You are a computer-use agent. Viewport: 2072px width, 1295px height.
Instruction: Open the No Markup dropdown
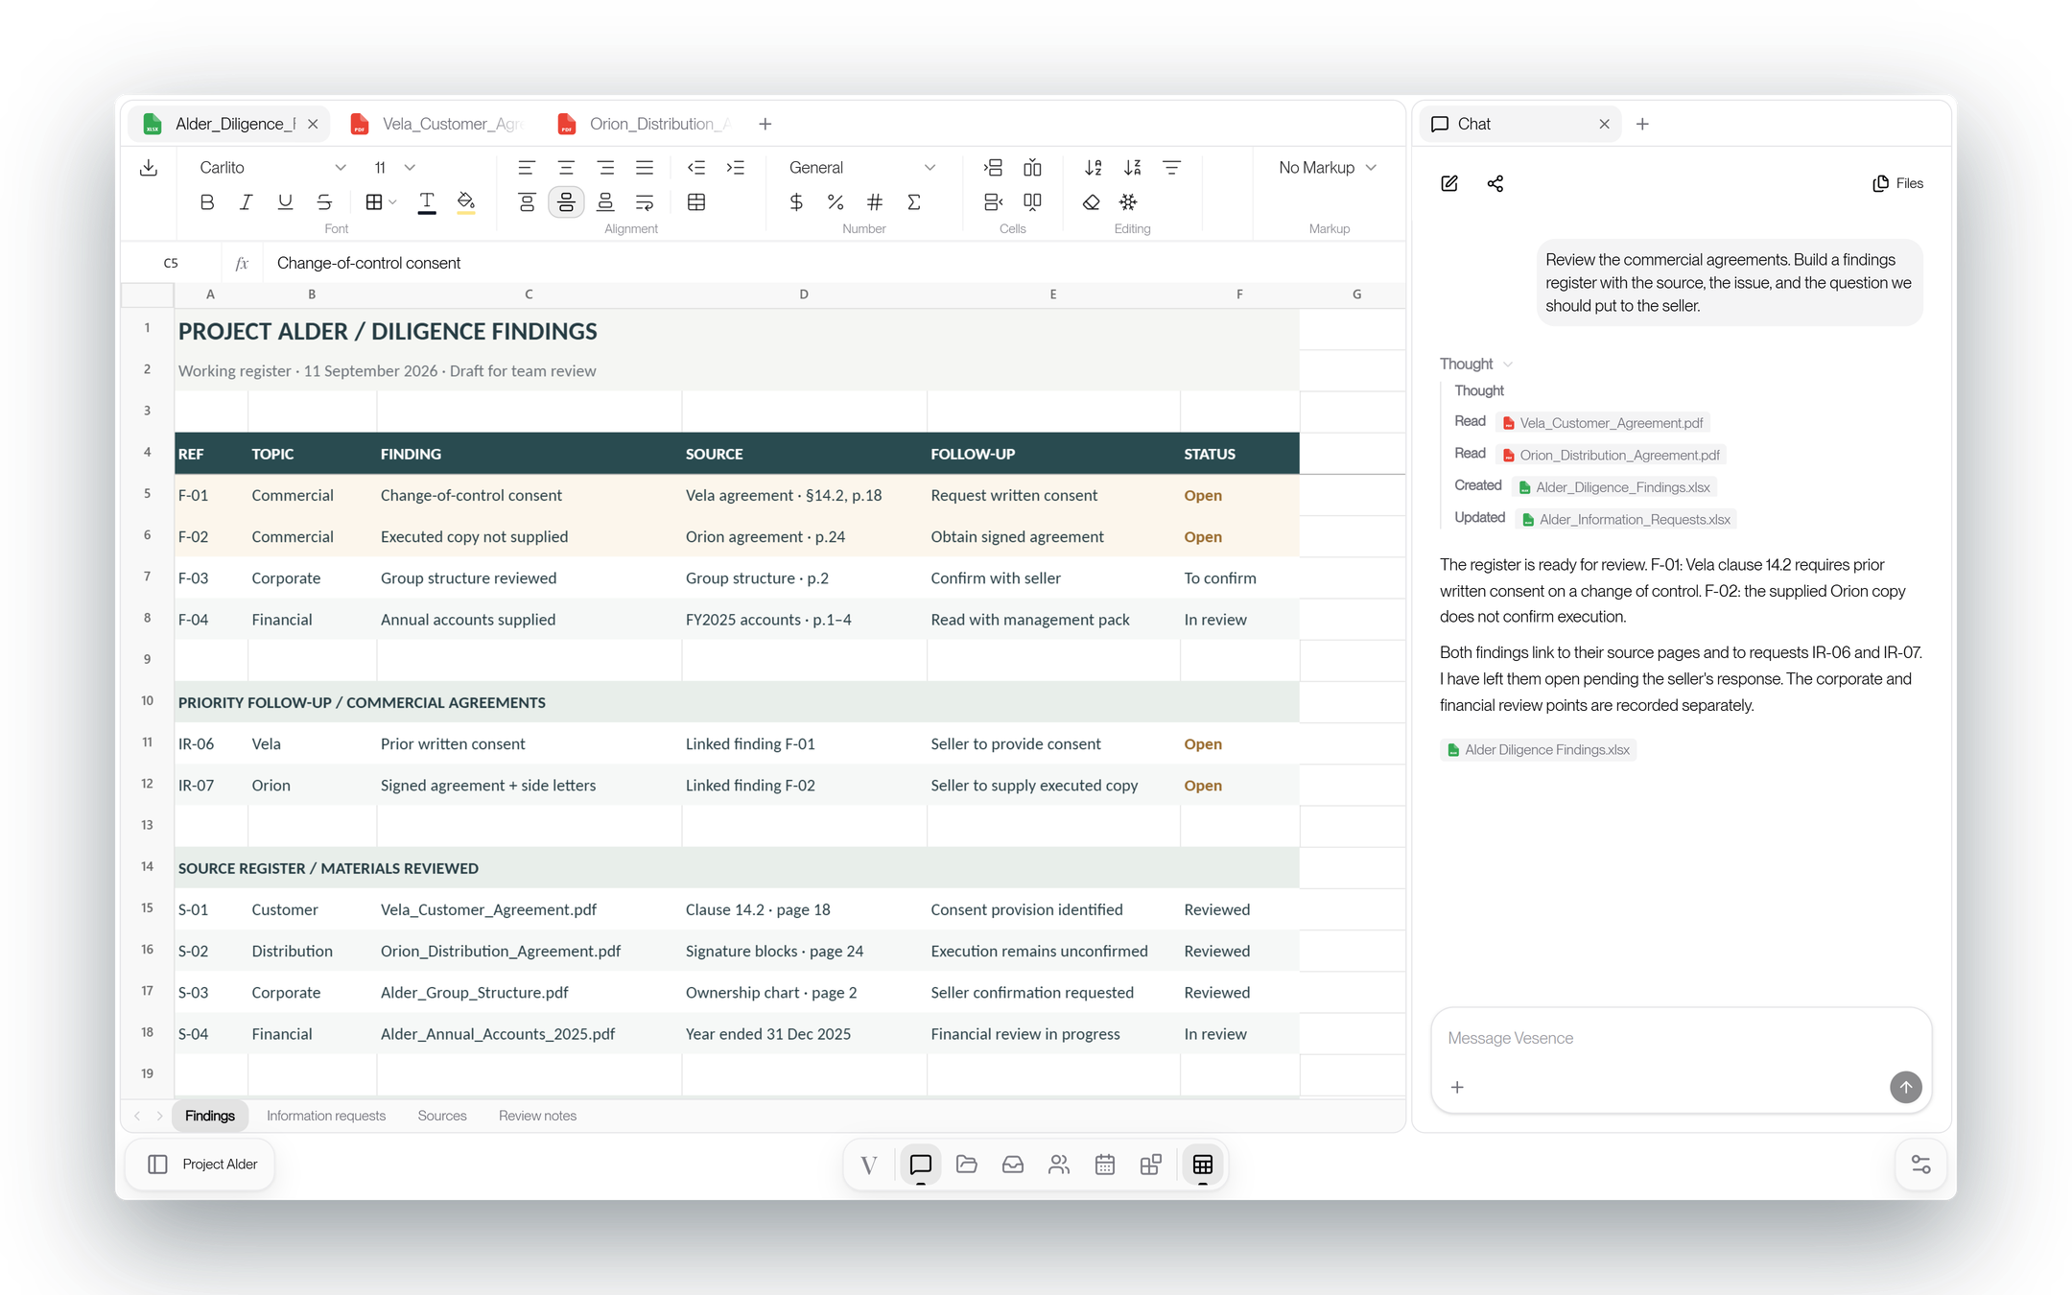click(x=1329, y=167)
